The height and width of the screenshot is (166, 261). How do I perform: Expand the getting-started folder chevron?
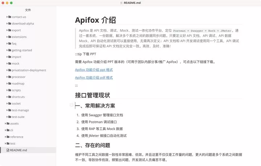[7, 50]
